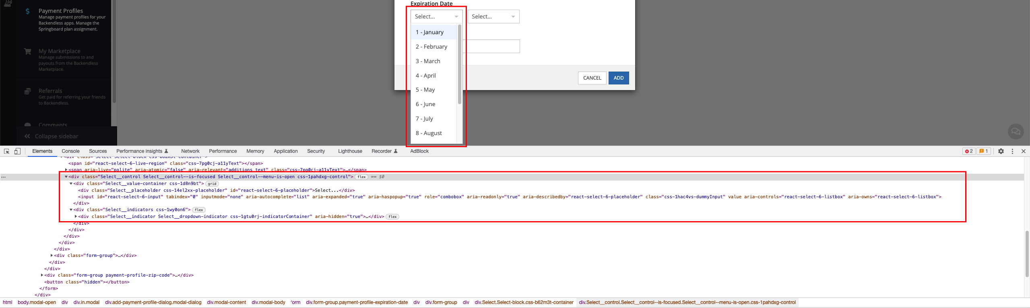This screenshot has width=1030, height=308.
Task: Click the Collapse sidebar double-chevron icon
Action: pos(27,136)
